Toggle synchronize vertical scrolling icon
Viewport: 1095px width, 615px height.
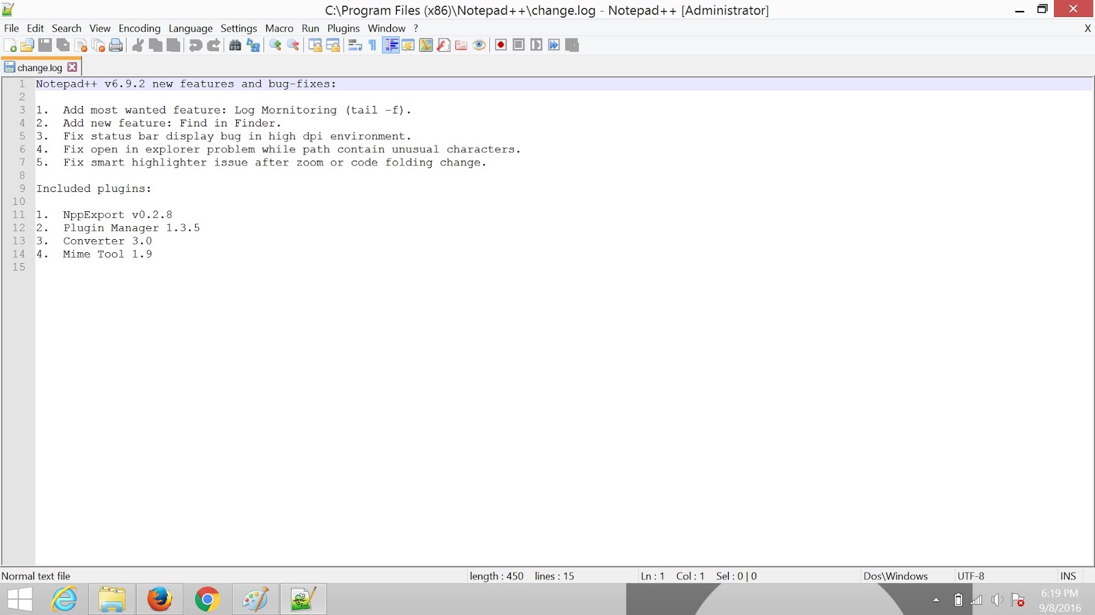[315, 45]
